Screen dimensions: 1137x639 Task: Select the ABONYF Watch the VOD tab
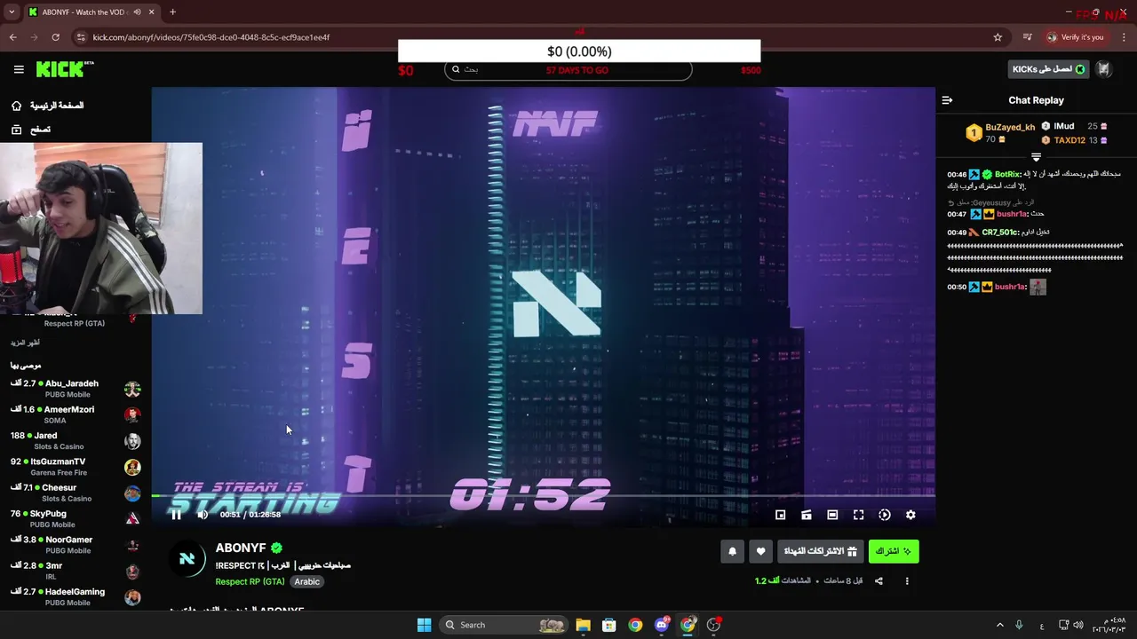point(87,12)
